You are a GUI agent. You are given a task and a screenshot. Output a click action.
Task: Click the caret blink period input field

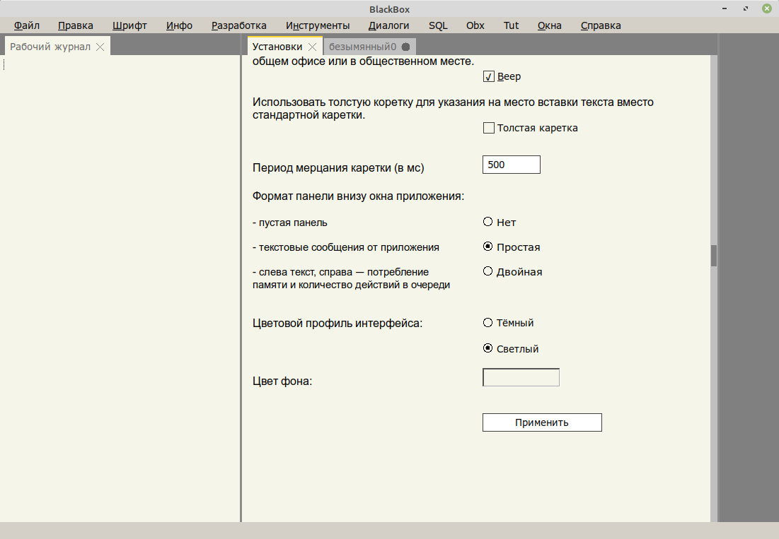tap(511, 165)
